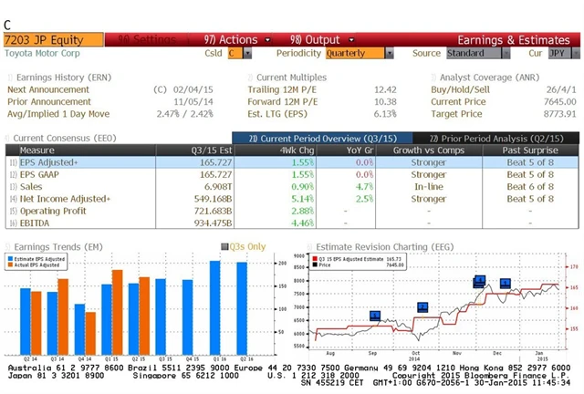Open Earnings History (ERN) section

64,78
